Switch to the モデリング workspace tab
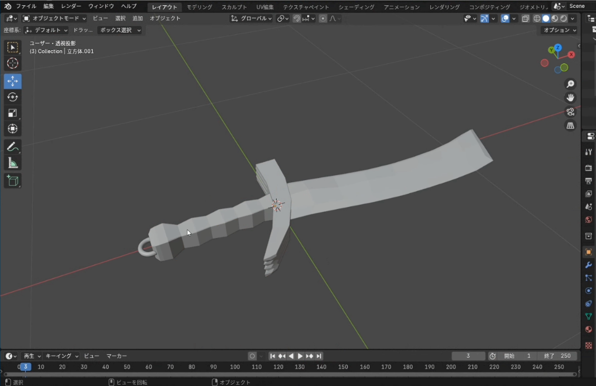 (199, 7)
